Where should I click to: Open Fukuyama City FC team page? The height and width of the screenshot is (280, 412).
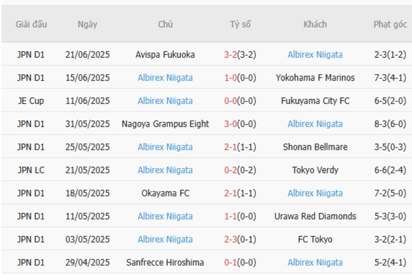tap(315, 100)
